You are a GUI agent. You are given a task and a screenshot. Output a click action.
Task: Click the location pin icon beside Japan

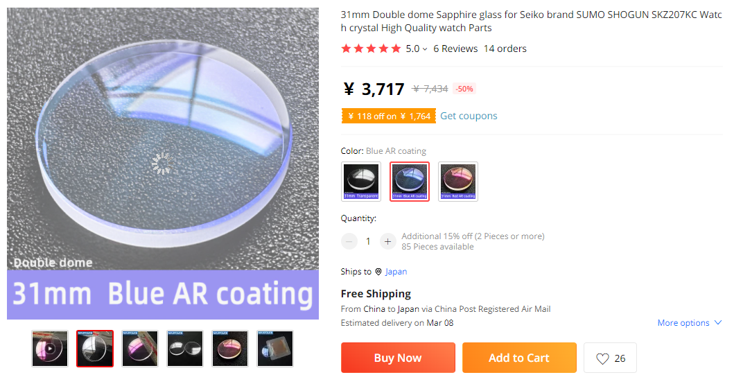point(378,272)
